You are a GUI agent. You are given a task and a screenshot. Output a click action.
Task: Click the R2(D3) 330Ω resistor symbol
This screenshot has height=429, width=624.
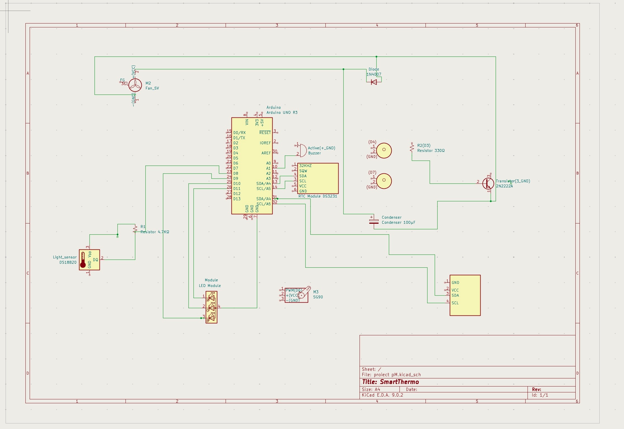point(412,148)
